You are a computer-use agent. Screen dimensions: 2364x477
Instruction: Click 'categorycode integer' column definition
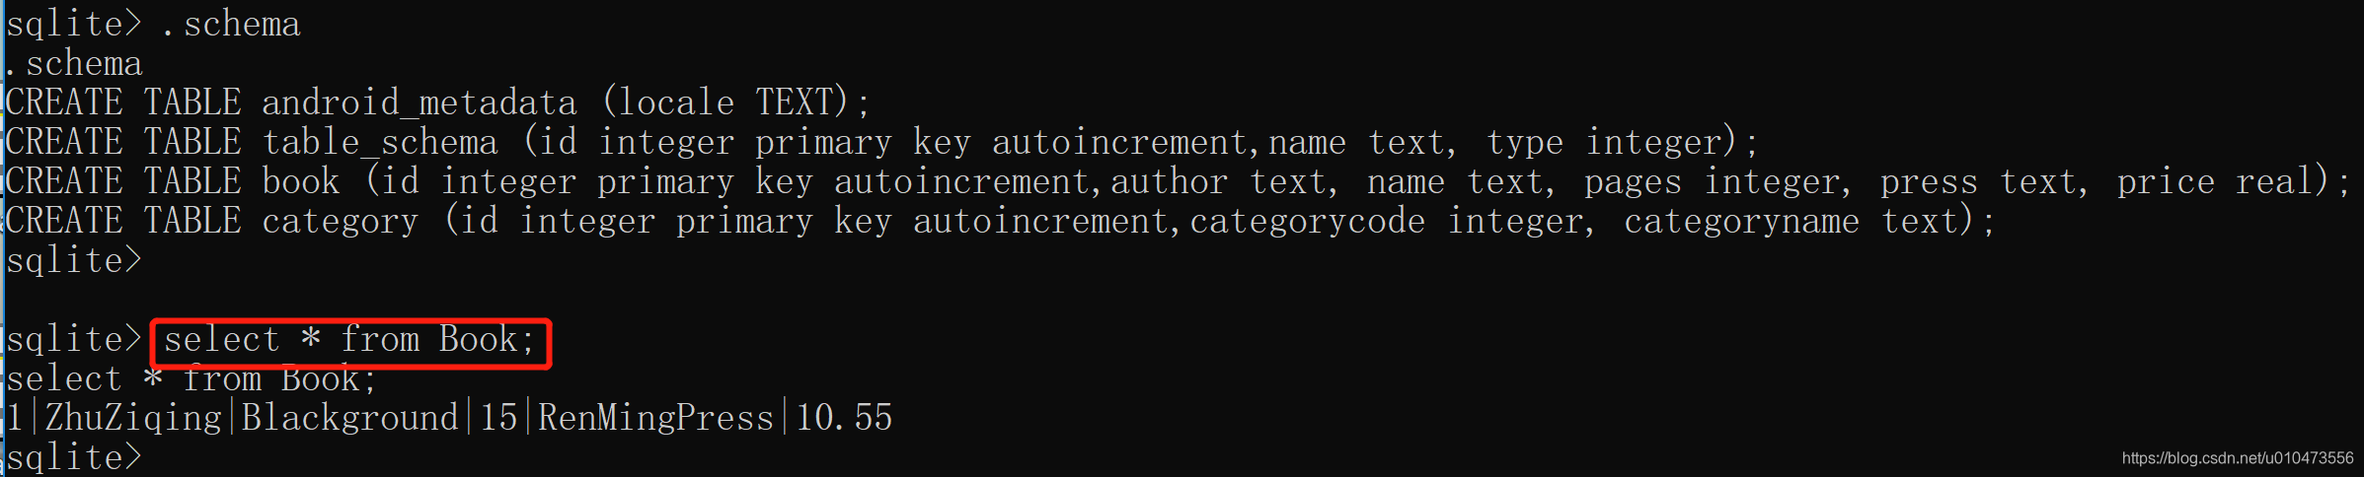[x=1387, y=221]
